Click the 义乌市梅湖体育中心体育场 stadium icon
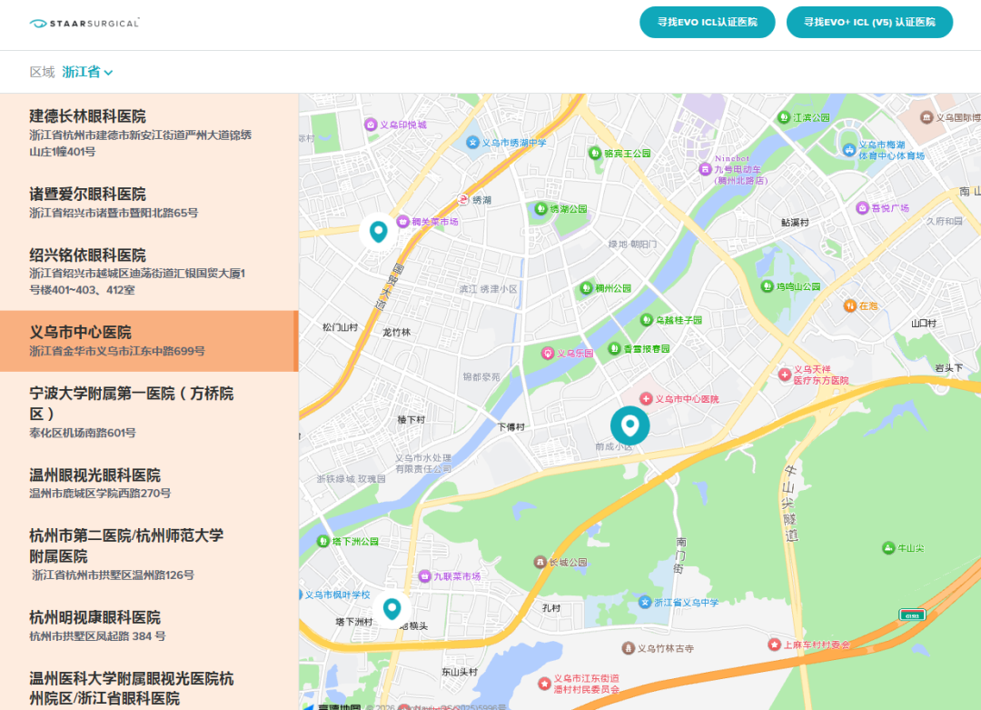Viewport: 981px width, 710px height. tap(849, 150)
